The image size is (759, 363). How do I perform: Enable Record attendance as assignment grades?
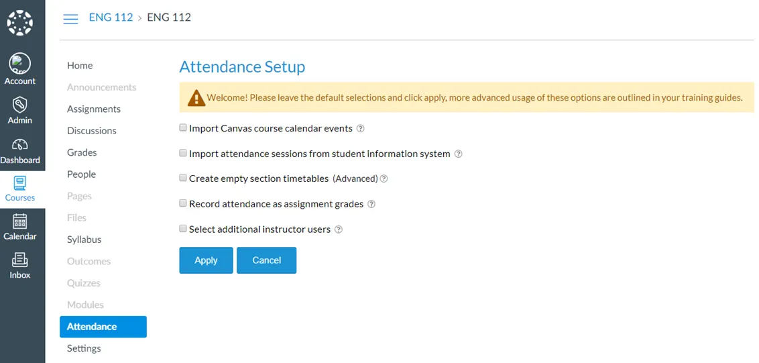point(183,203)
